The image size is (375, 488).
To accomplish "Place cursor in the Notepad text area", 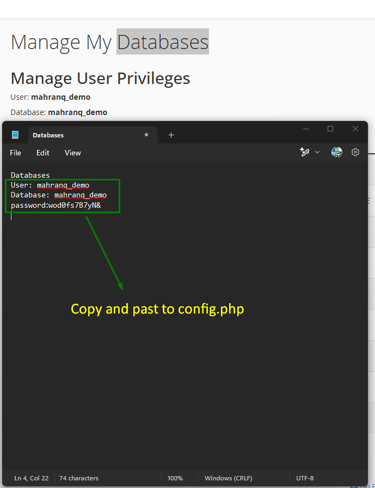I will [x=163, y=245].
